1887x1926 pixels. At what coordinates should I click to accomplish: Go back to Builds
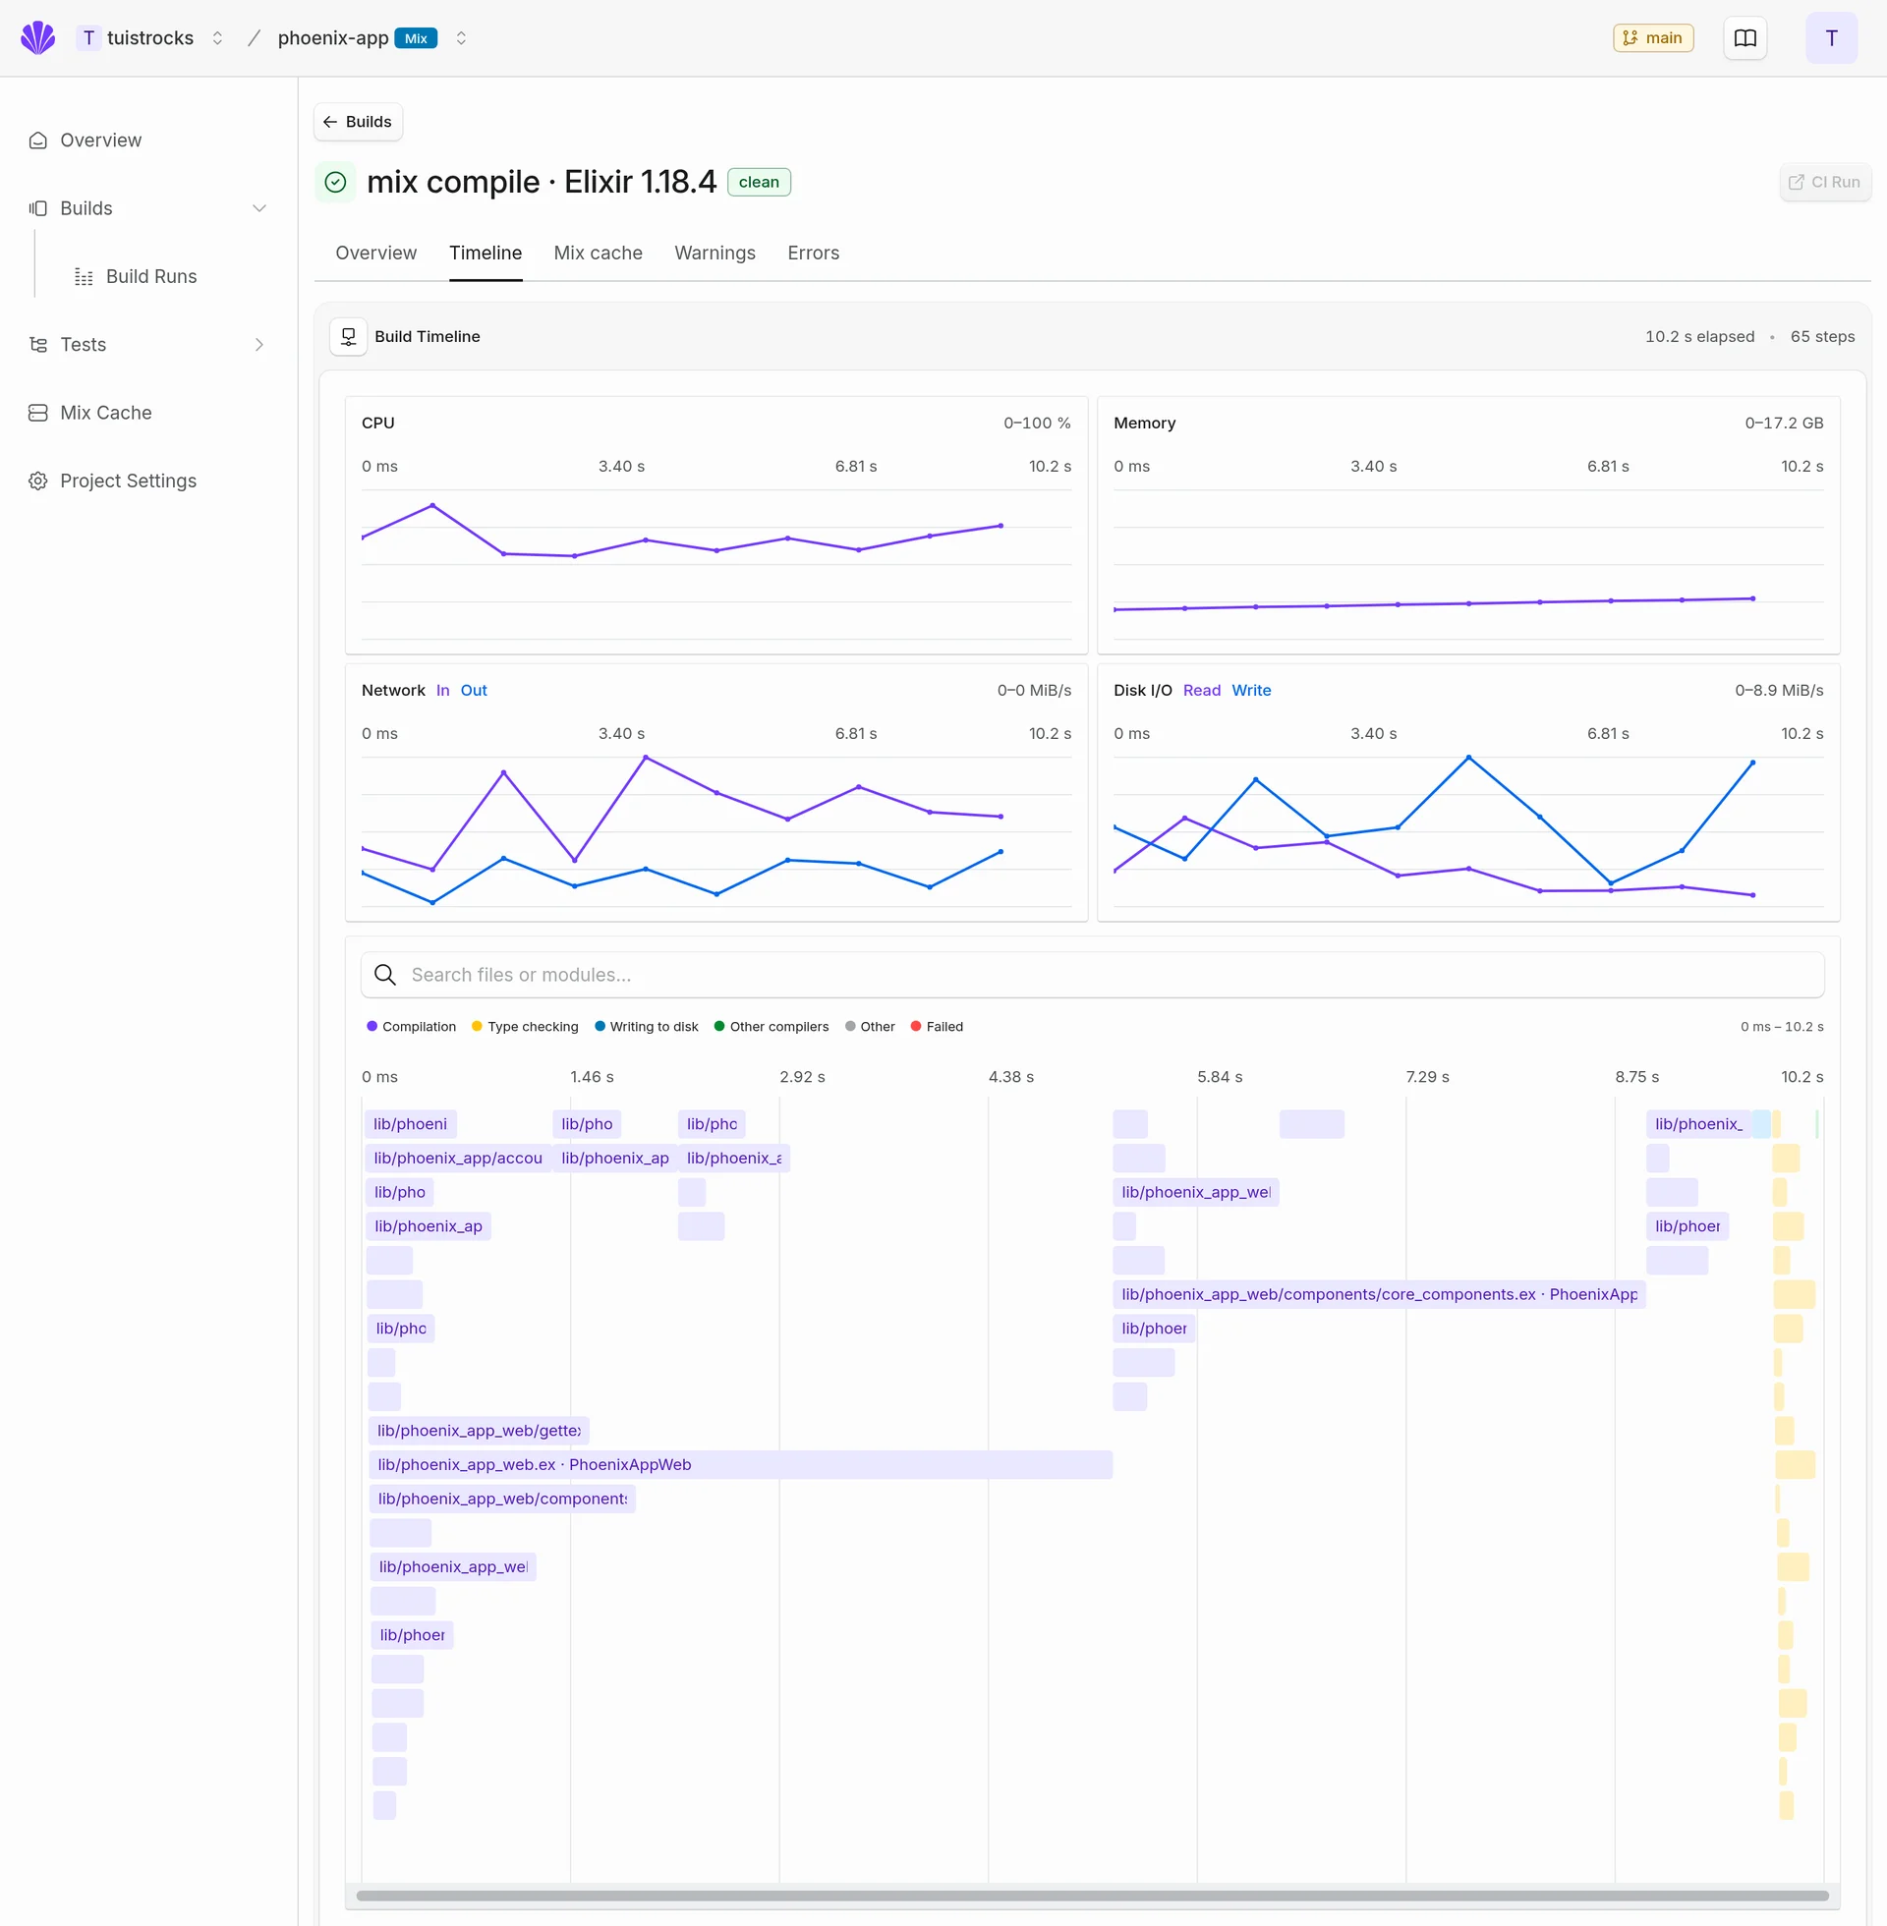click(358, 122)
